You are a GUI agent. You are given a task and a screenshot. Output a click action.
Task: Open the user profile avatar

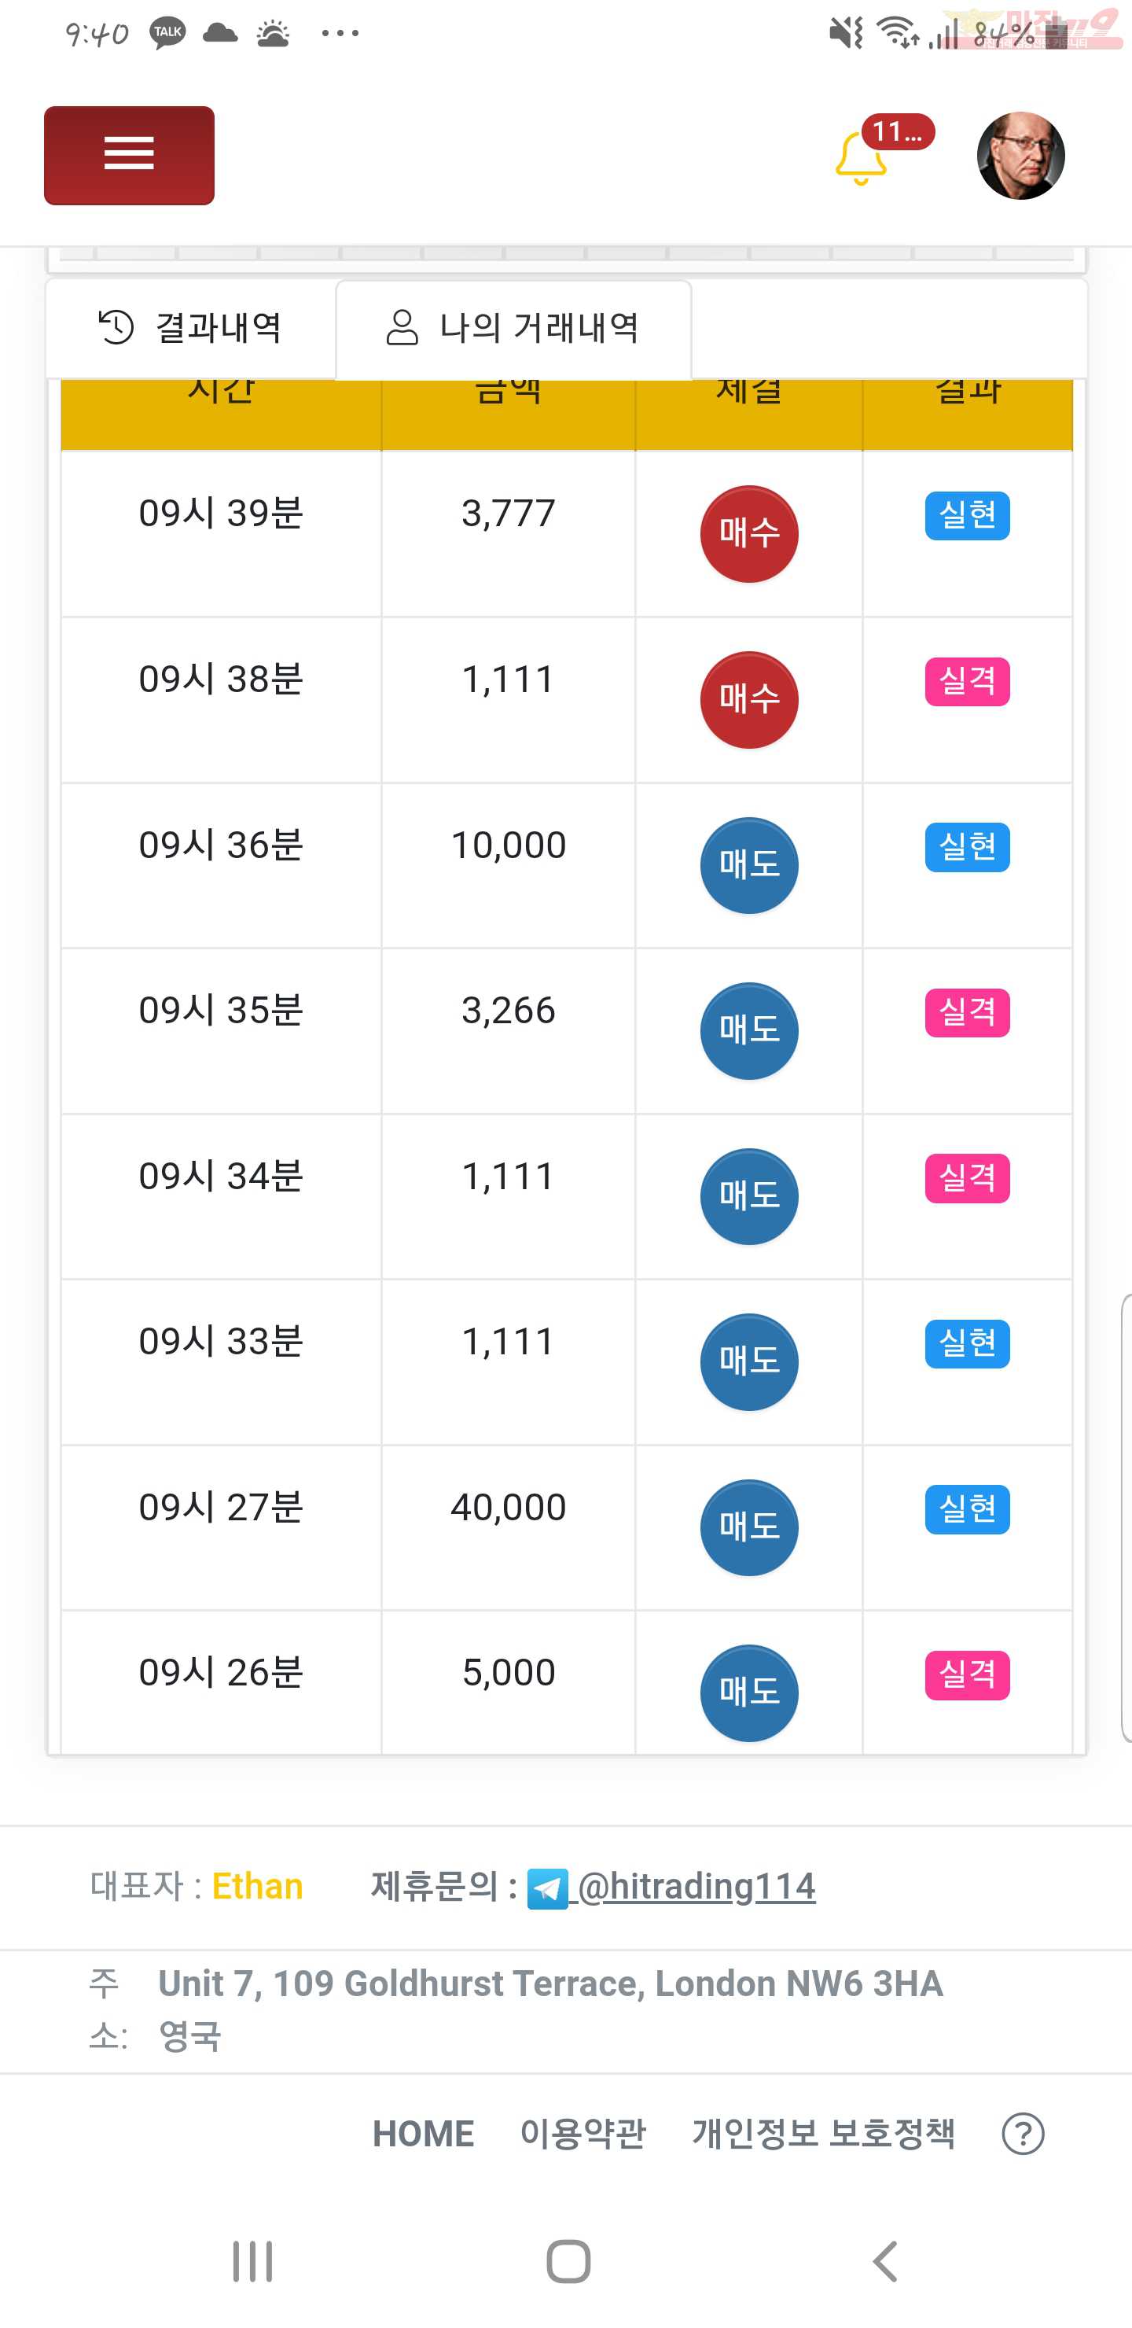point(1021,156)
